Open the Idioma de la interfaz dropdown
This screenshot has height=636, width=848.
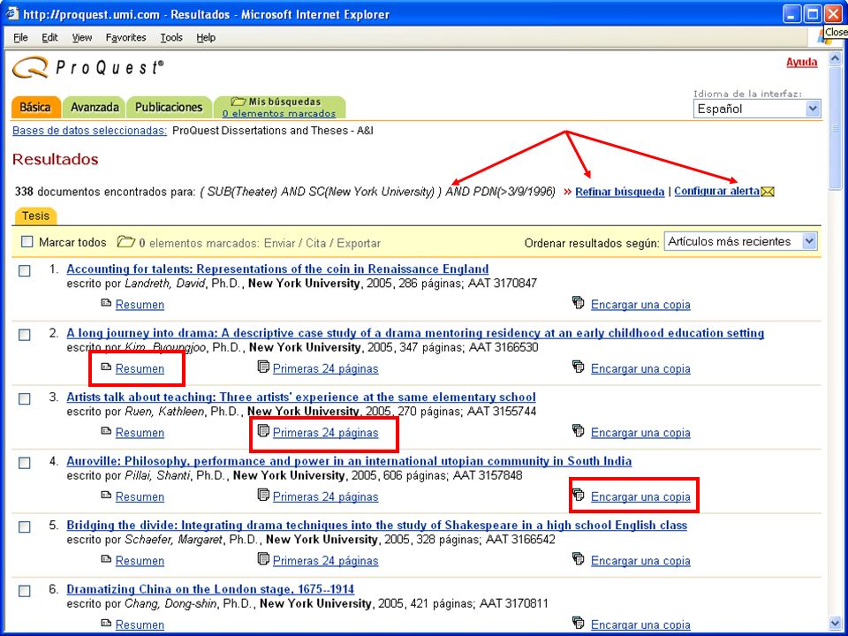(757, 109)
